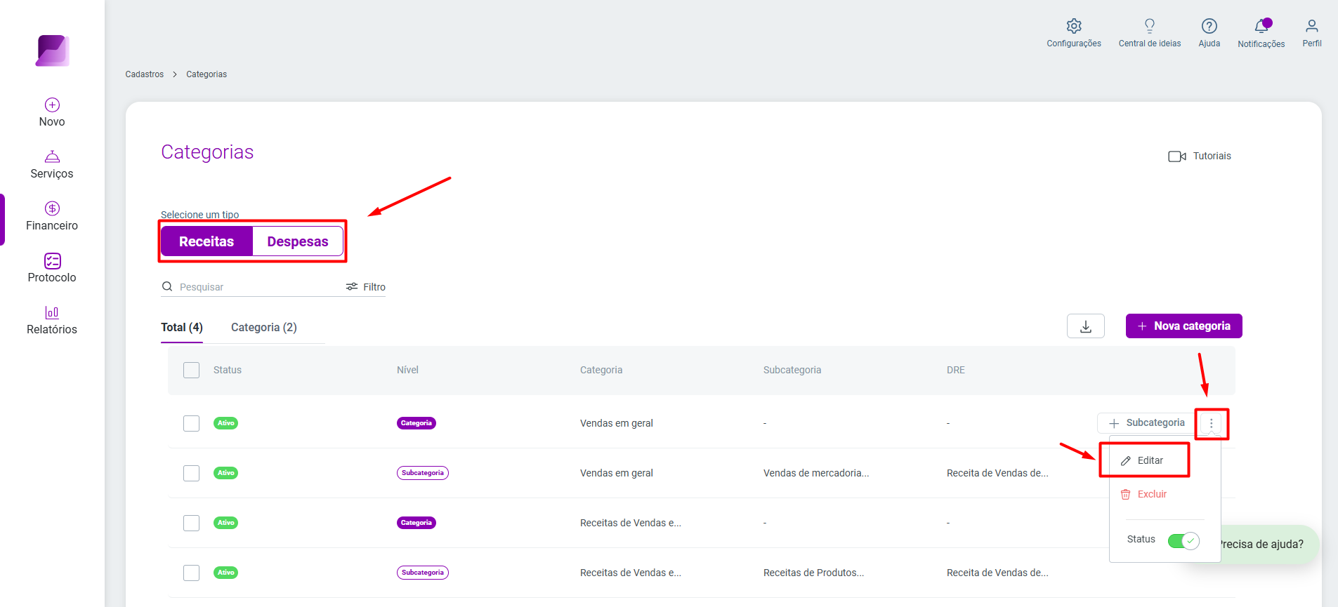Select the Receitas type
Viewport: 1338px width, 607px height.
point(206,241)
